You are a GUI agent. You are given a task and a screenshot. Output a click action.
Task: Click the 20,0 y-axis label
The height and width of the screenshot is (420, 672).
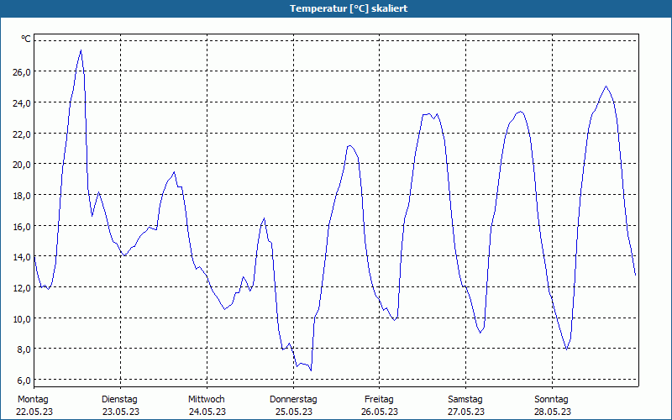pos(22,165)
